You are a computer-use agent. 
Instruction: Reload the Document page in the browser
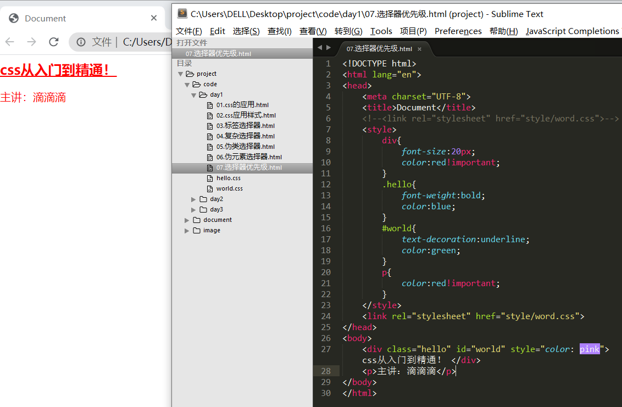[53, 41]
